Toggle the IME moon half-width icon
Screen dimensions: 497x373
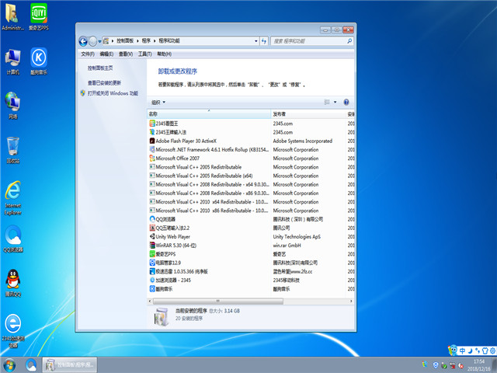tap(470, 350)
